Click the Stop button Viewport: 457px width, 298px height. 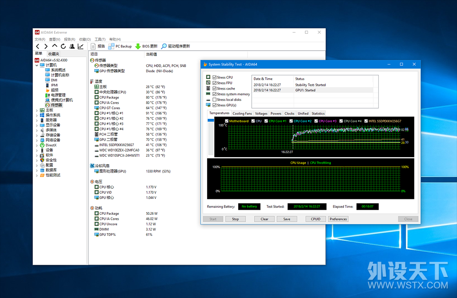(x=235, y=219)
